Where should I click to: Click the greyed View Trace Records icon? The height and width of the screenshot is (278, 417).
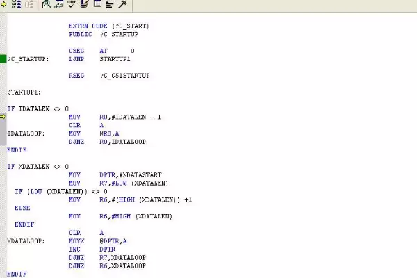click(x=29, y=4)
